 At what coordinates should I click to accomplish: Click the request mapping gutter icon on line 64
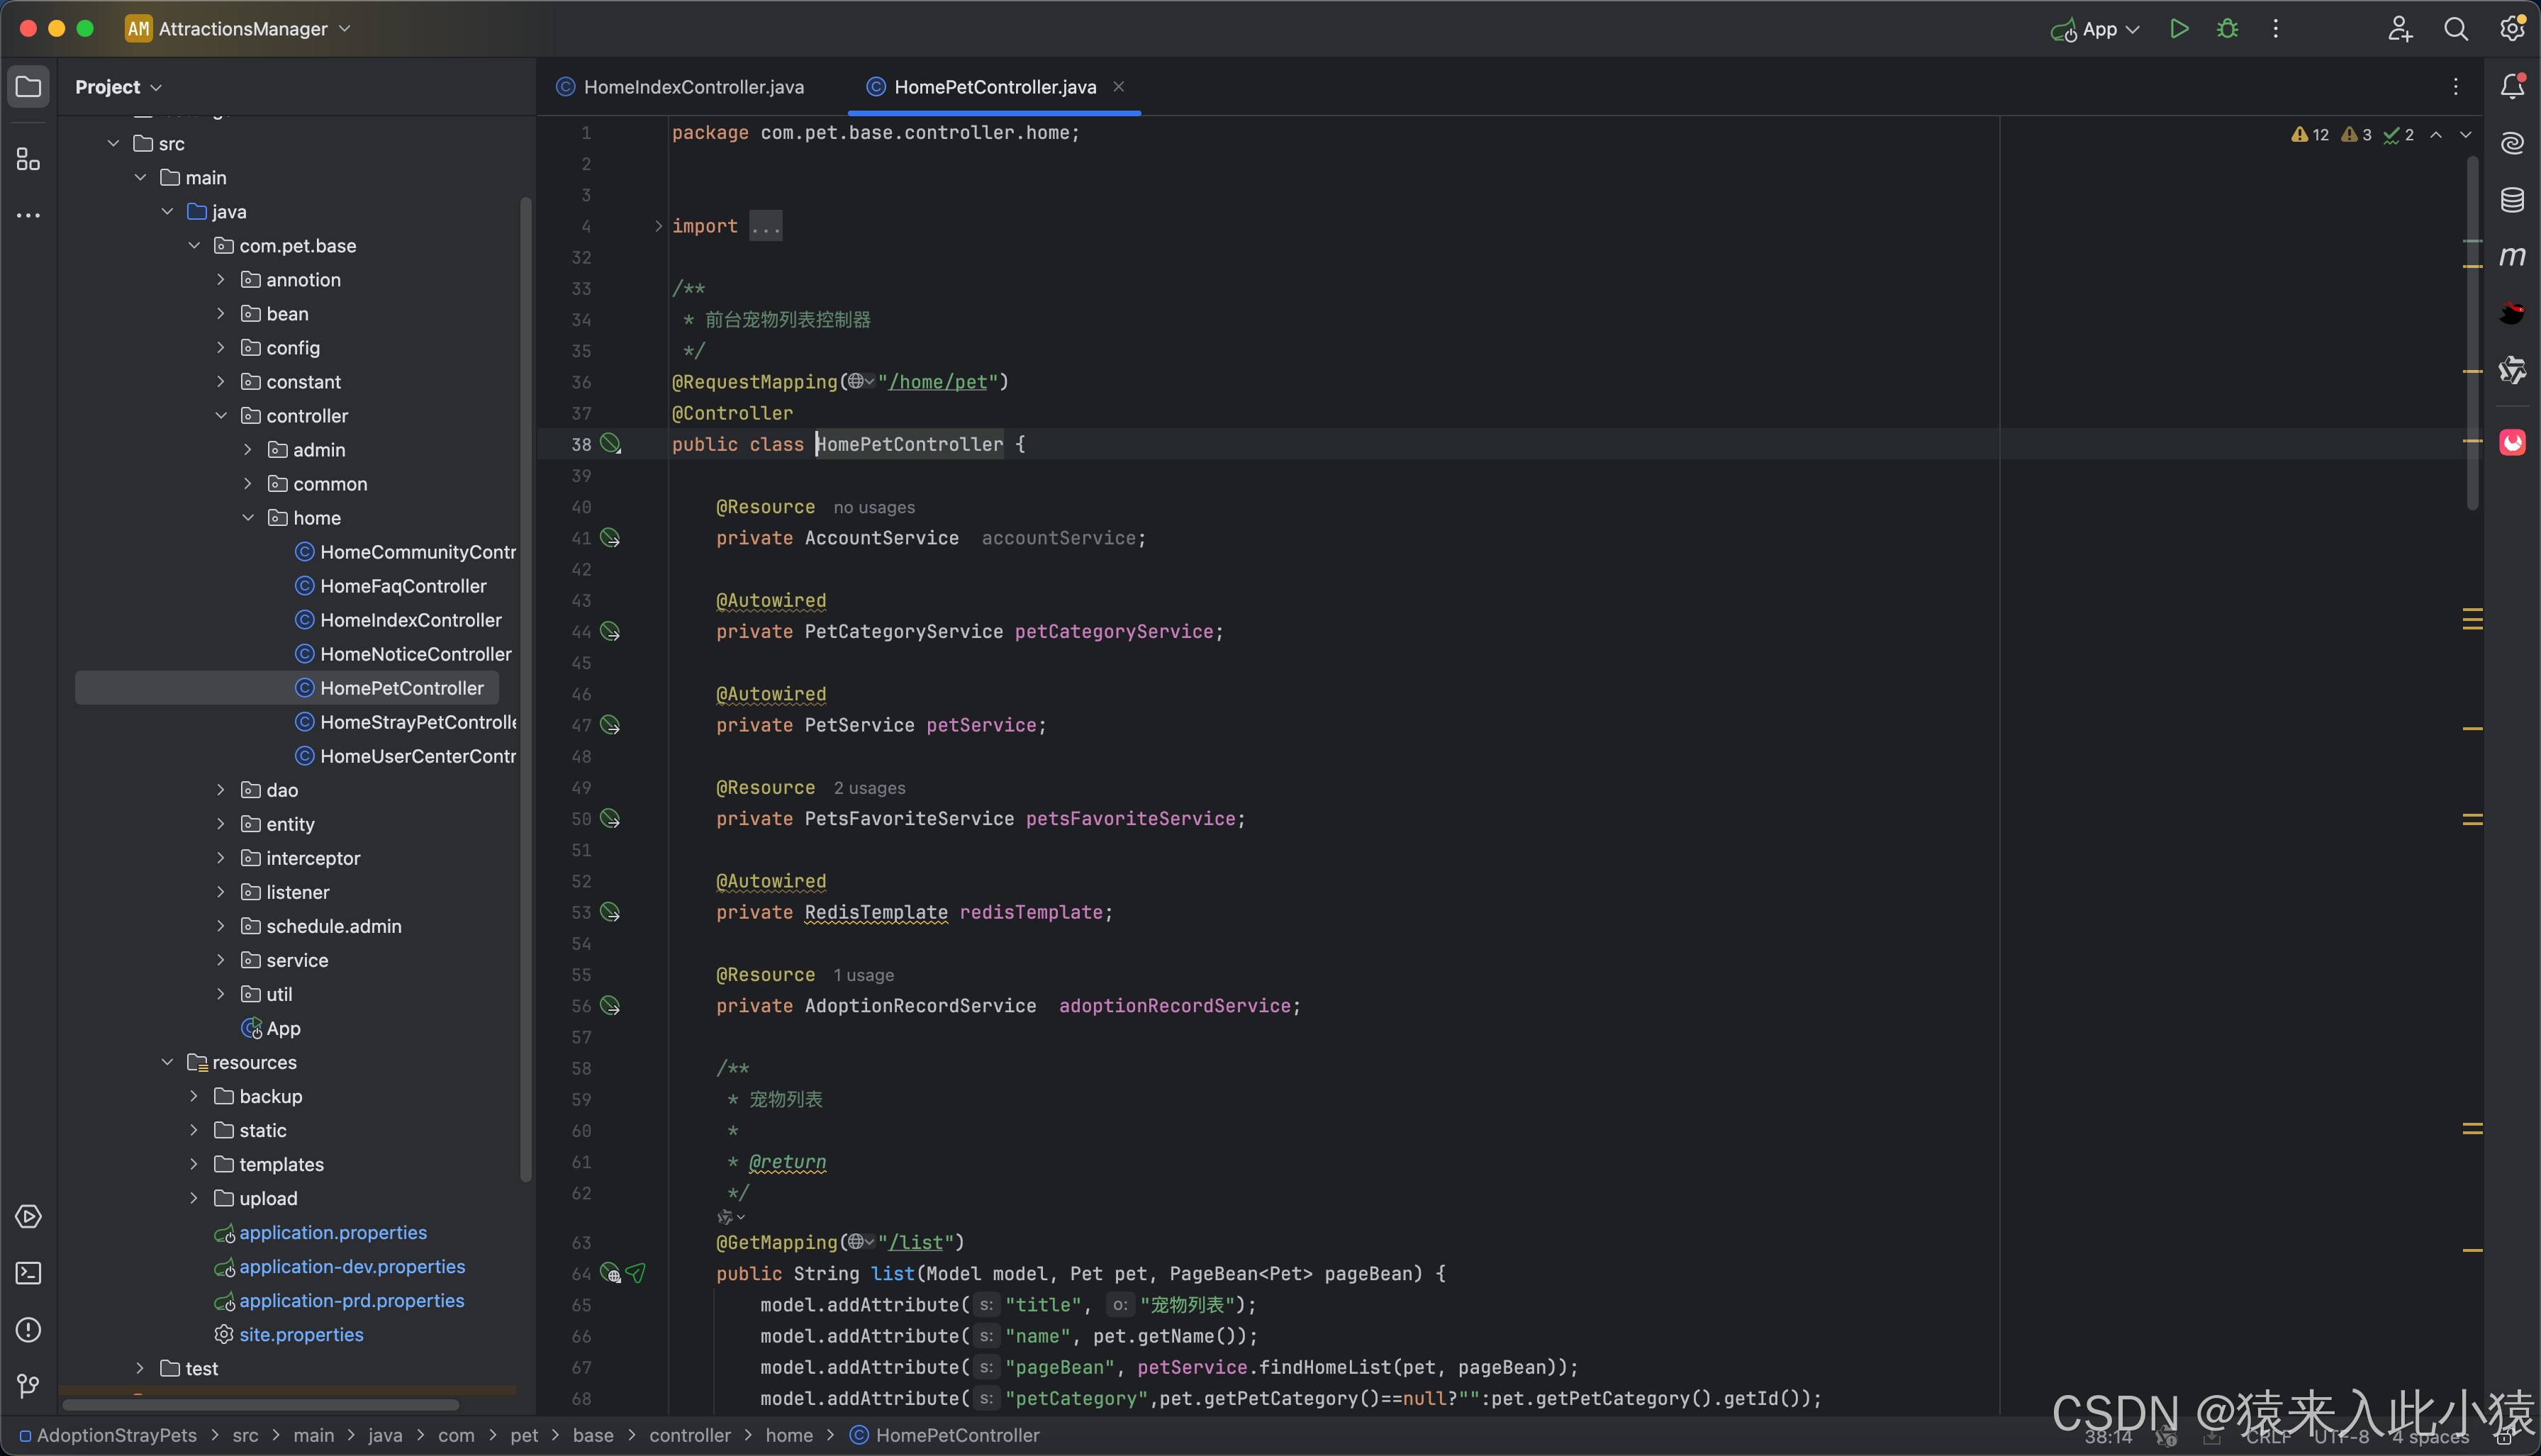[x=610, y=1274]
